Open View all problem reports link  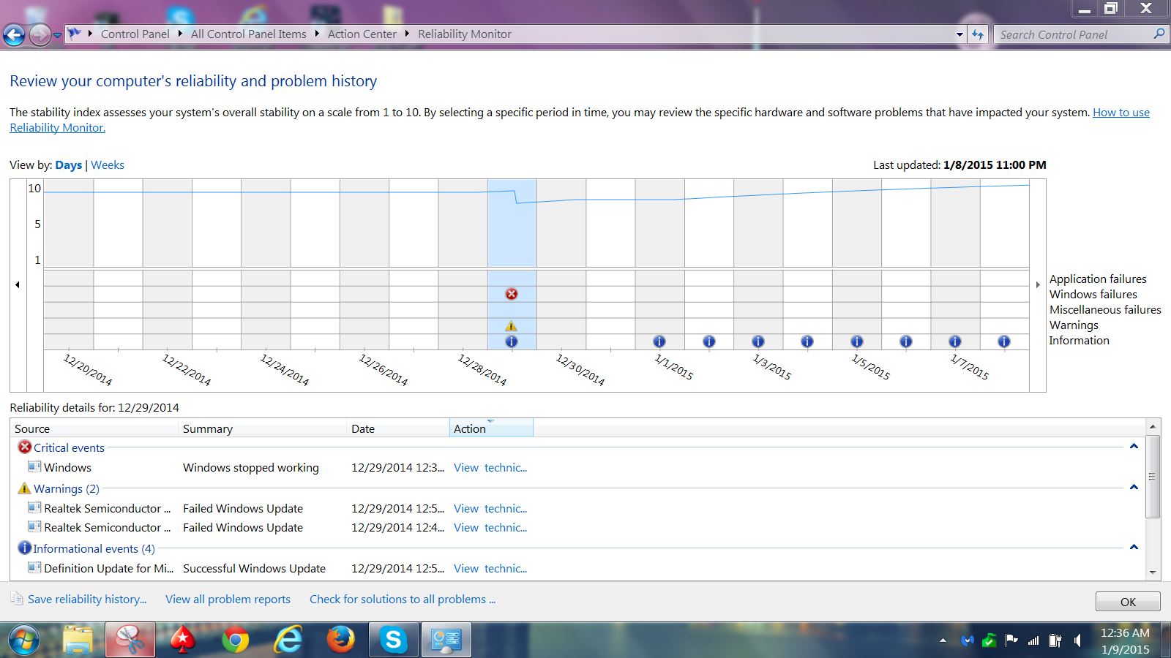(228, 600)
